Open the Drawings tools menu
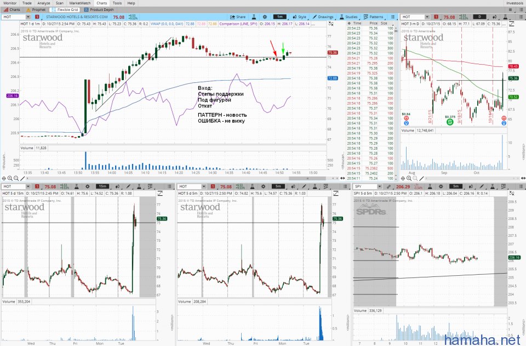Viewport: 526px width, 346px height. coord(323,17)
